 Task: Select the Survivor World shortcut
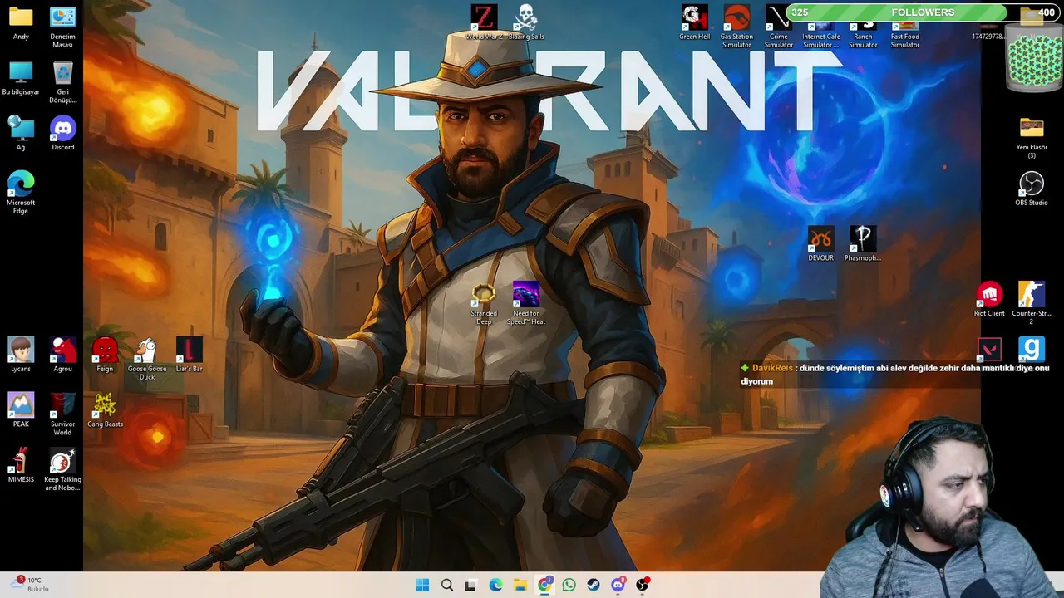click(x=62, y=414)
